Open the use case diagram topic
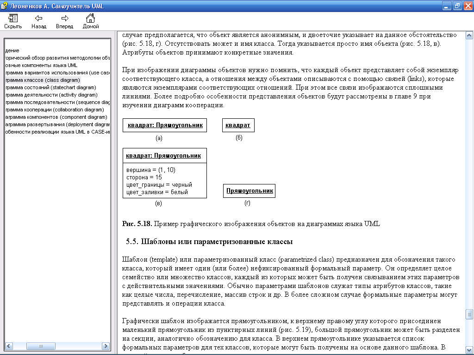 (x=57, y=73)
